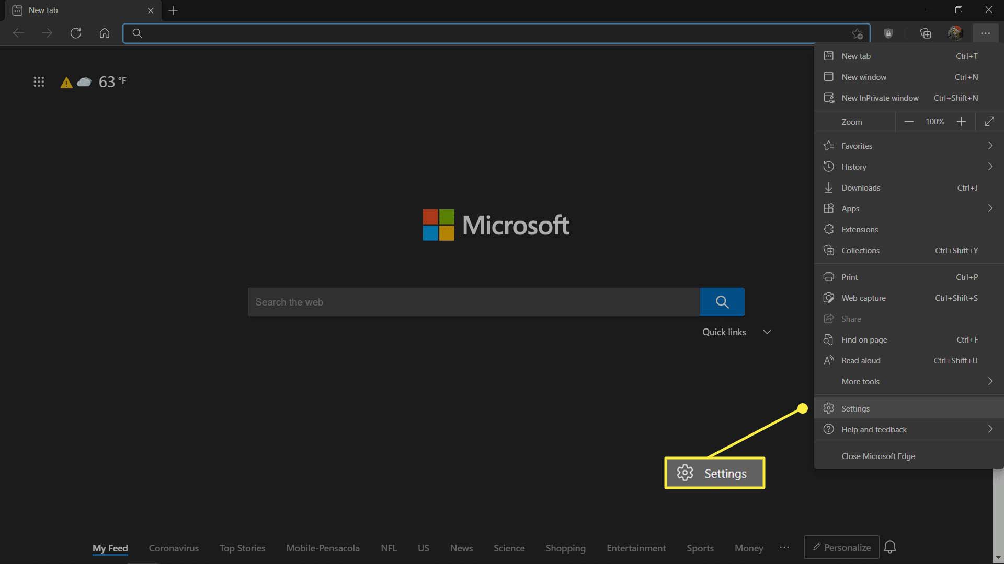The width and height of the screenshot is (1004, 564).
Task: Click the Zoom increase plus button
Action: point(961,122)
